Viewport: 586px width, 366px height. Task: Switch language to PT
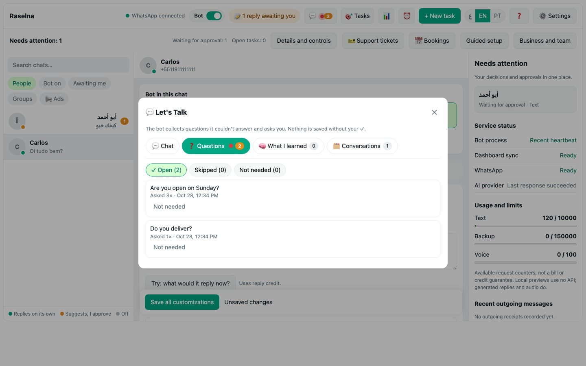[497, 16]
